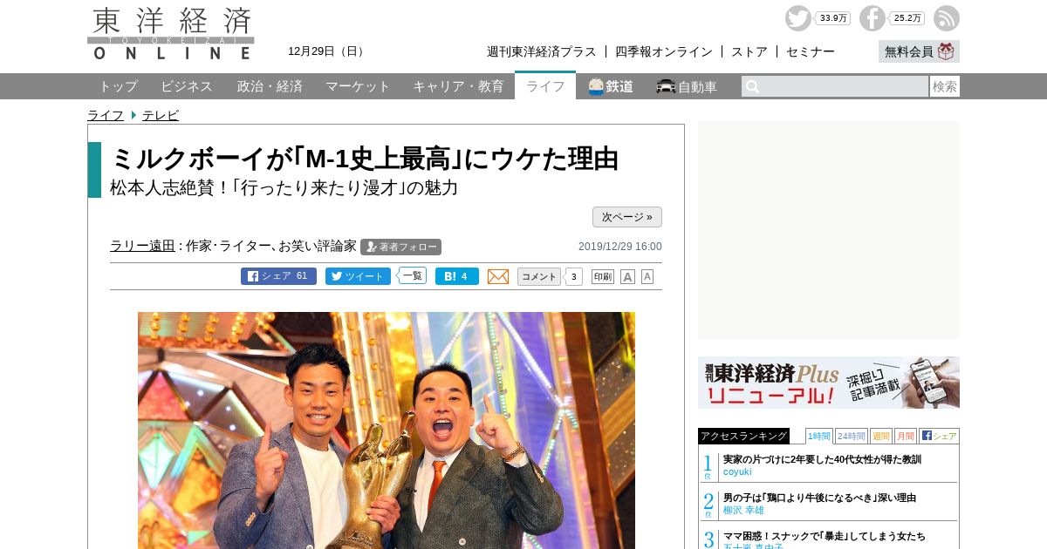The width and height of the screenshot is (1047, 549).
Task: Share article on Facebook シェア button
Action: 278,276
